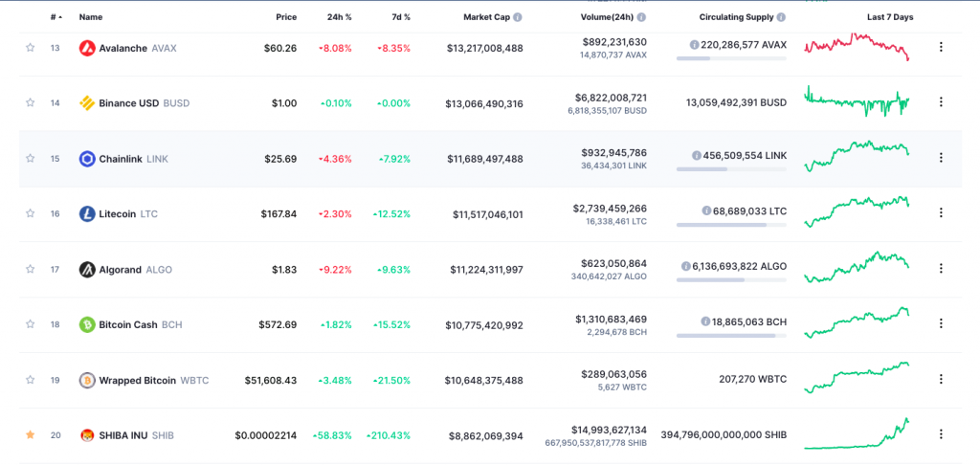
Task: Click Bitcoin Cash market cap $10,775,420,992
Action: 484,325
